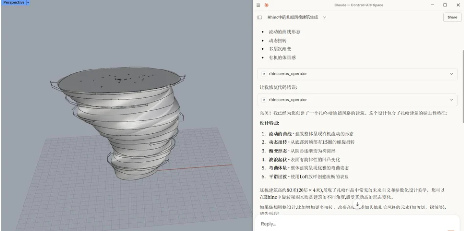
Task: Click the Claude window title text
Action: tap(359, 5)
